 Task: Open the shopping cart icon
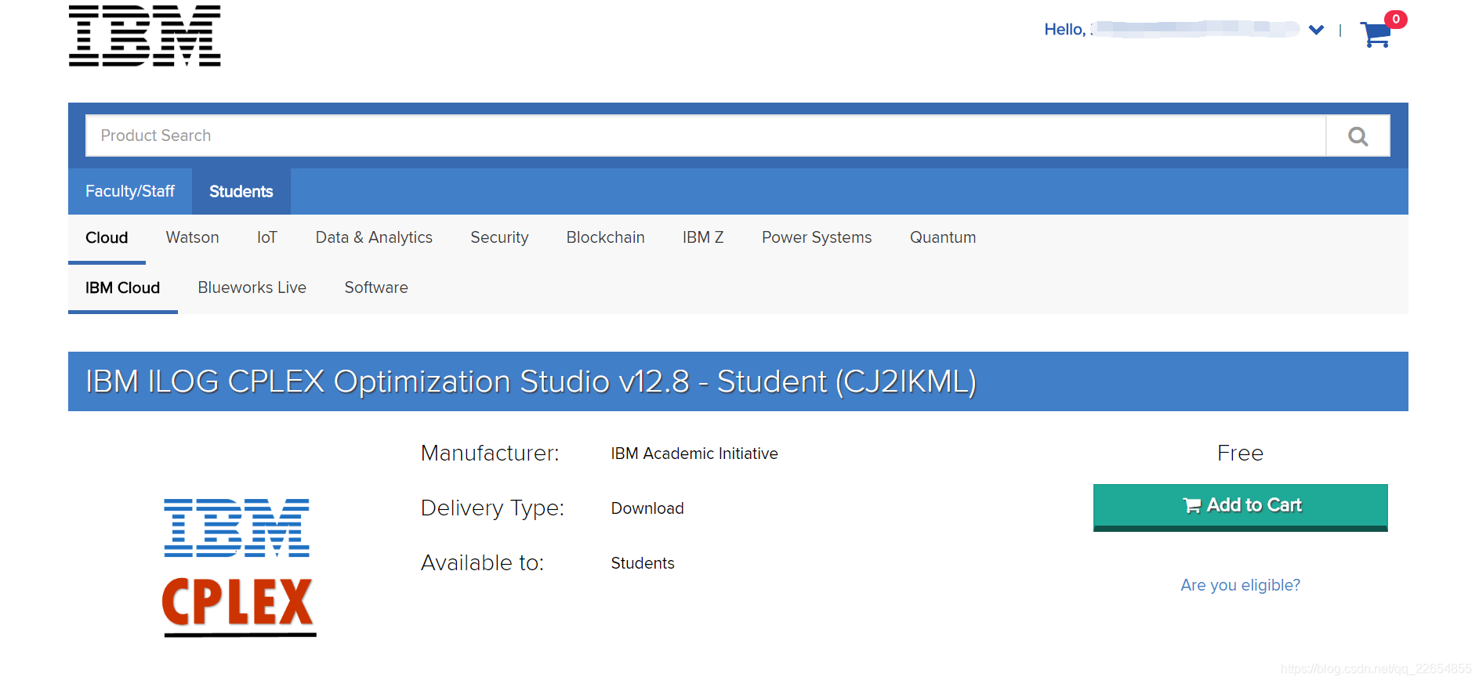[1376, 35]
